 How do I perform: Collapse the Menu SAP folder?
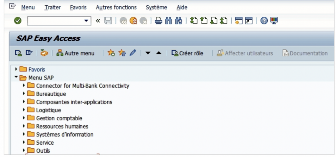16,78
